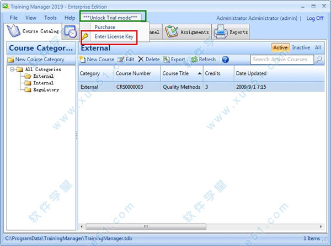Click the horizontal scrollbar thumb

pos(146,227)
